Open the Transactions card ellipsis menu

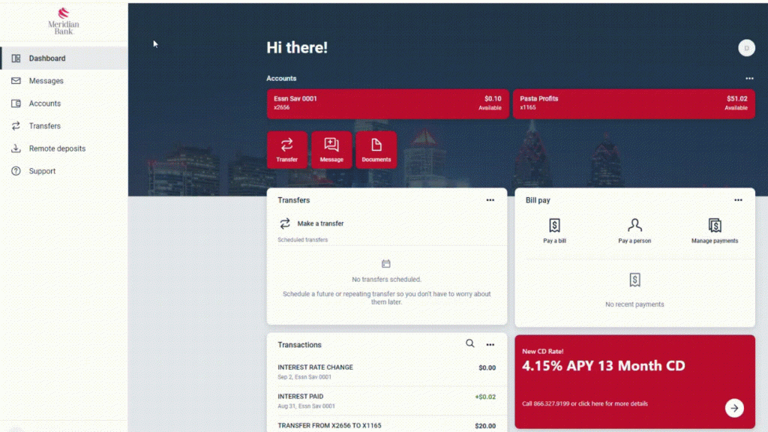pos(490,345)
